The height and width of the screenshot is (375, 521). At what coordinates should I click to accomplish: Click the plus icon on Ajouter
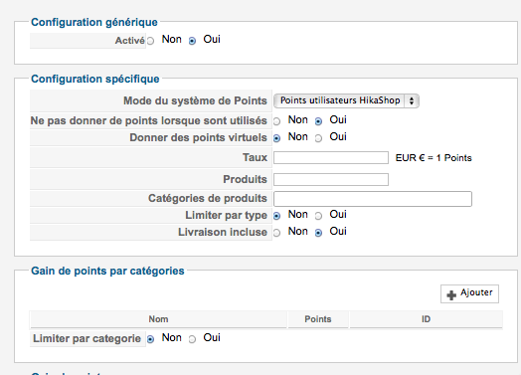(451, 294)
